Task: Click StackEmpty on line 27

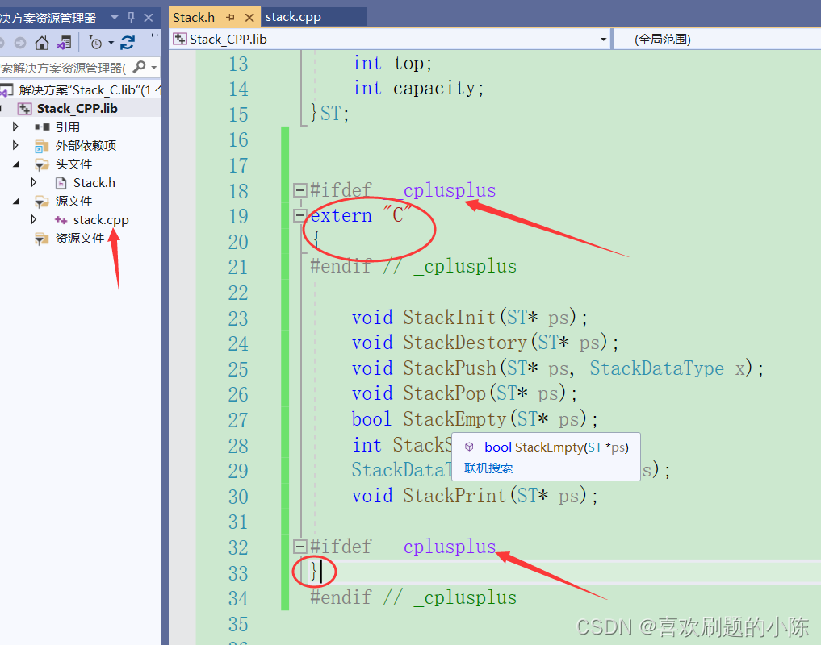Action: point(454,419)
